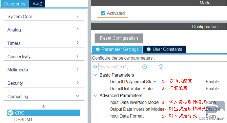Open the Input Data Format Bytes value
This screenshot has height=123, width=227.
(x=211, y=116)
